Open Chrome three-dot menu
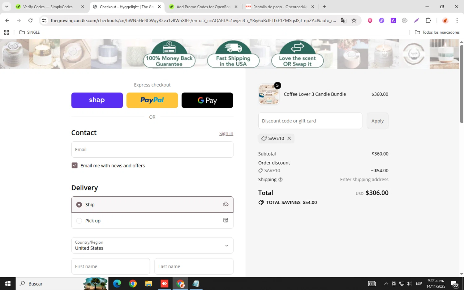 (457, 20)
